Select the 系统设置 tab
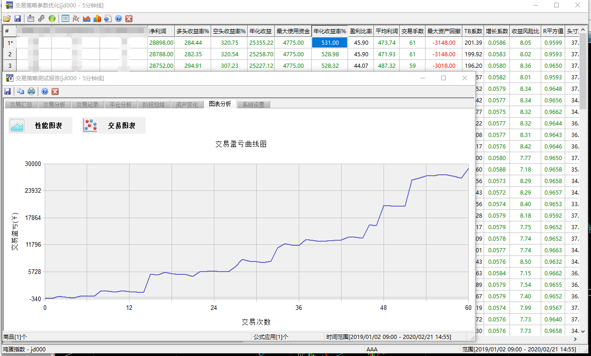 pyautogui.click(x=253, y=105)
